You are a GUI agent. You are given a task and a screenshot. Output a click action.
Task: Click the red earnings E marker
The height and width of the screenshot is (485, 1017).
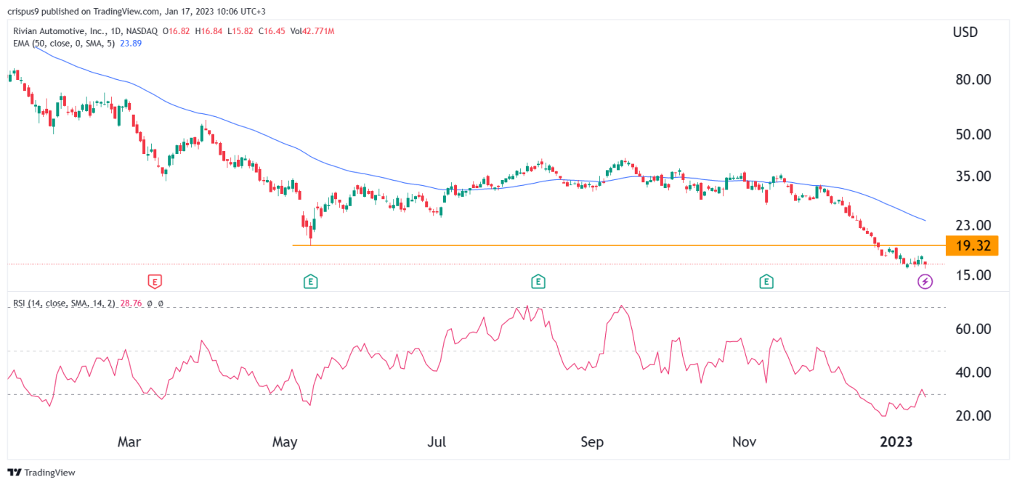(154, 281)
